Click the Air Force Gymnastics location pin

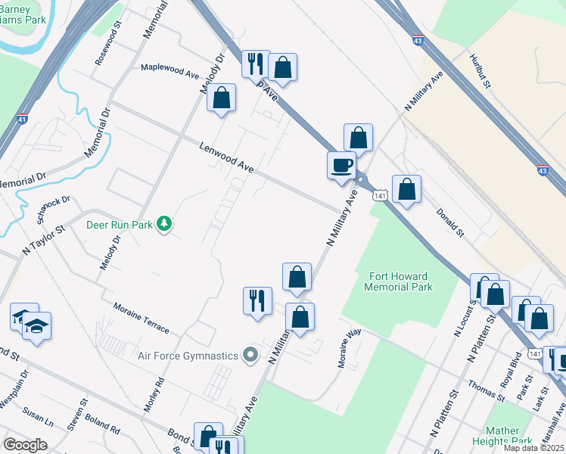250,355
